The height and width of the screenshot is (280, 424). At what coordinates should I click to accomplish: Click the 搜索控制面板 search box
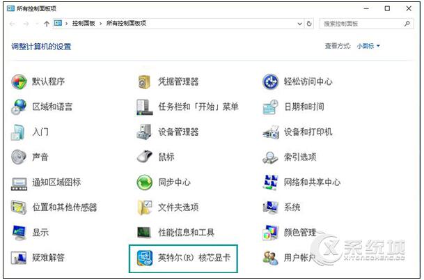point(362,23)
